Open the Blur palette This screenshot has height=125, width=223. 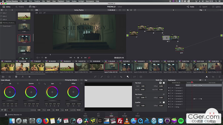[x=121, y=77]
